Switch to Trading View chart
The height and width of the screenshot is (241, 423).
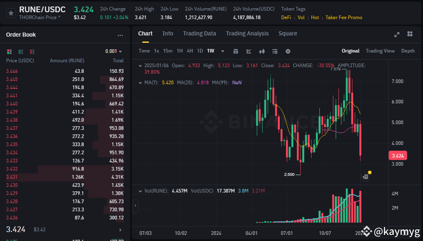click(x=380, y=51)
